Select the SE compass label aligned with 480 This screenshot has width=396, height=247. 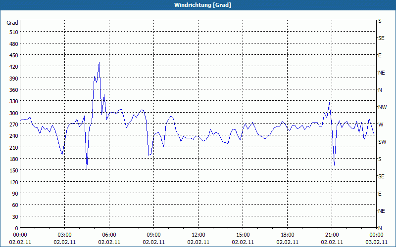(x=381, y=39)
